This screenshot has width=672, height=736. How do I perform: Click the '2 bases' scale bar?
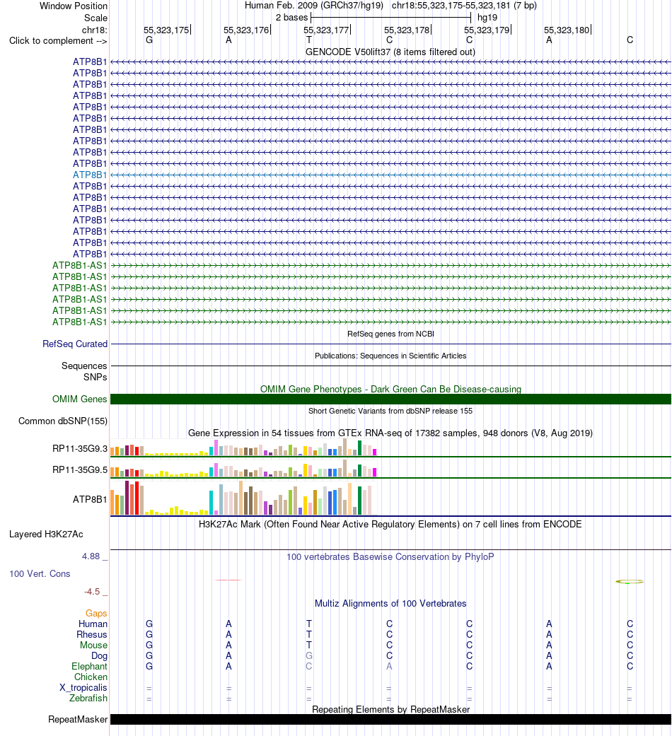[390, 18]
